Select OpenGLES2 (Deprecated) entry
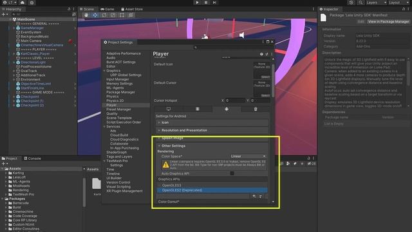Image resolution: width=412 pixels, height=232 pixels. tap(212, 190)
